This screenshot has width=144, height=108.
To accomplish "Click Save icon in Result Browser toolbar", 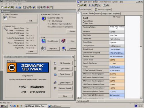I will [85, 5].
